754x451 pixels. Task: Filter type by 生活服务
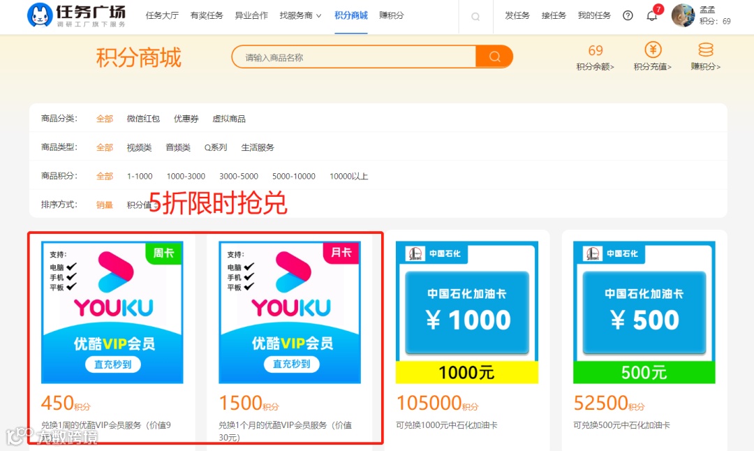tap(257, 147)
